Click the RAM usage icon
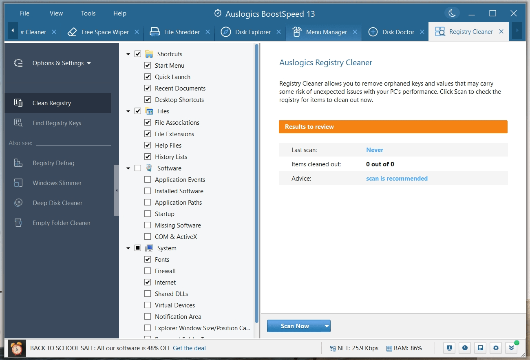 [389, 348]
